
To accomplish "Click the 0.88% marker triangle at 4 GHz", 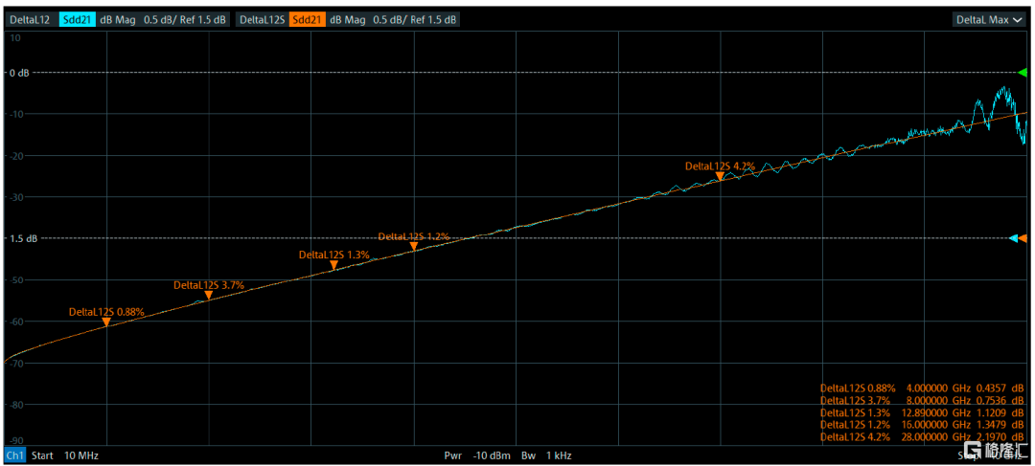I will pyautogui.click(x=106, y=322).
